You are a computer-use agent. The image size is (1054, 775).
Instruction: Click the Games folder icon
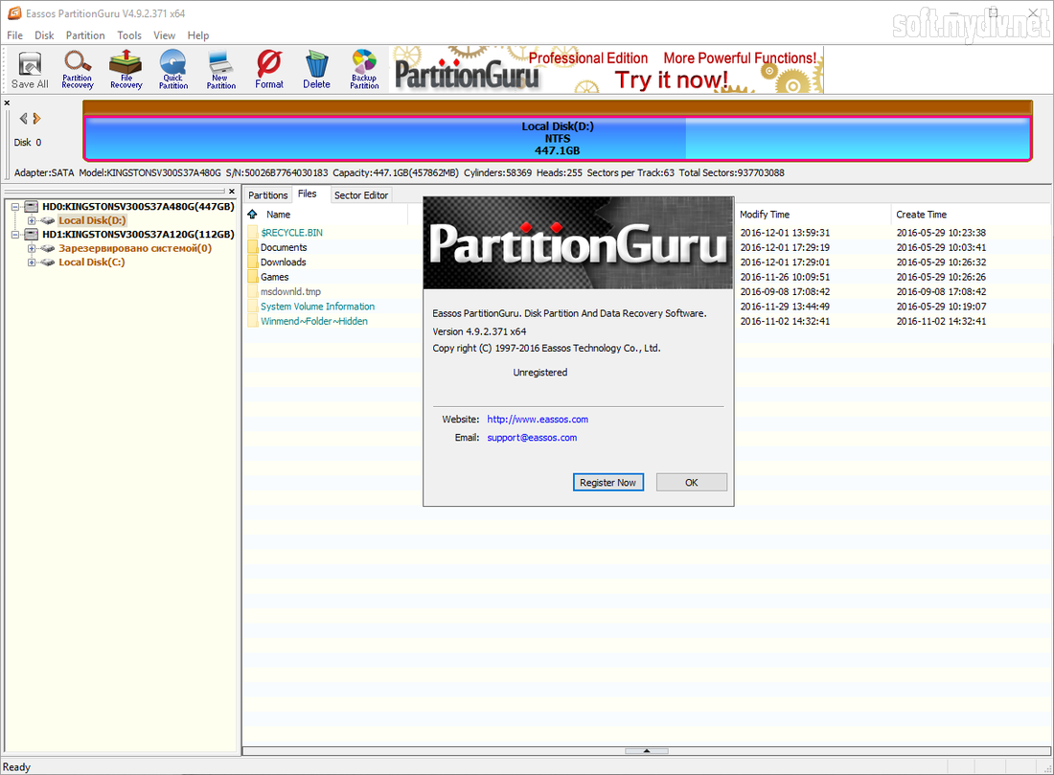point(253,277)
